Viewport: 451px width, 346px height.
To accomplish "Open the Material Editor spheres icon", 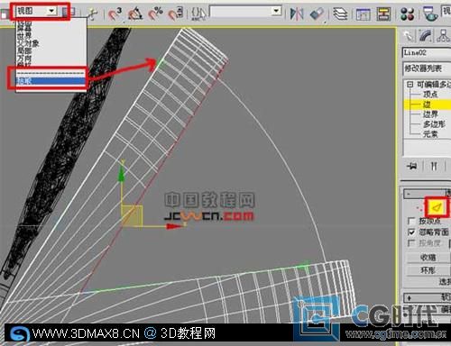I will (x=408, y=14).
